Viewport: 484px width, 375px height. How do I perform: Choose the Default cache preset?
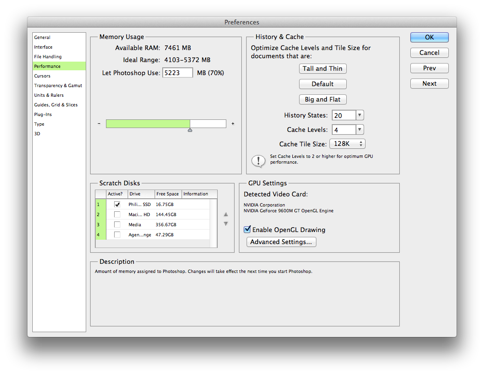pos(323,84)
